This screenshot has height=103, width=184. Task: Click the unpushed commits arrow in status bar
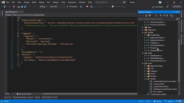(140, 101)
